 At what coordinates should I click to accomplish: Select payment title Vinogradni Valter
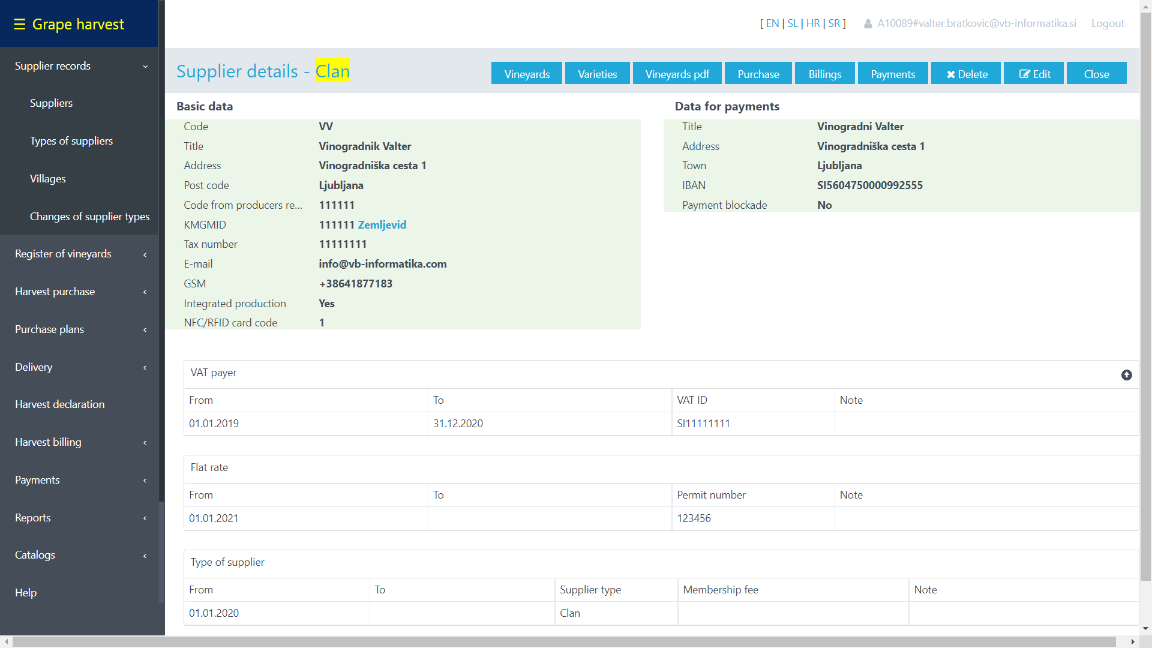coord(860,127)
